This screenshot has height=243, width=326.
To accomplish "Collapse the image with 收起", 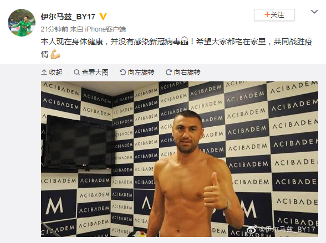I will [x=52, y=72].
